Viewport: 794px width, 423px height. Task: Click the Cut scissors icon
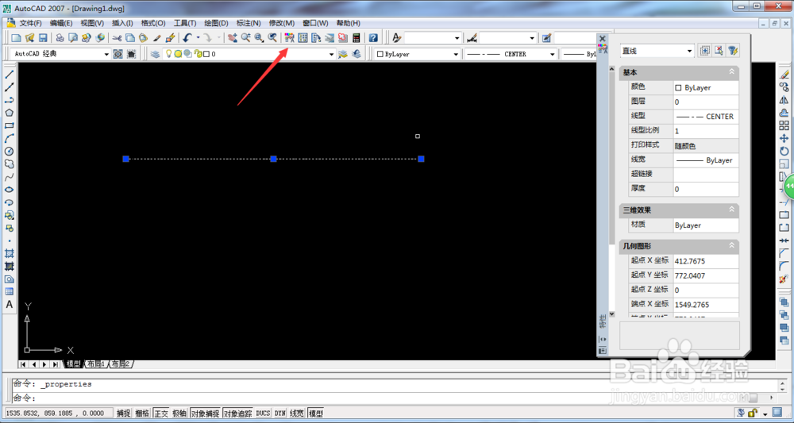click(117, 38)
